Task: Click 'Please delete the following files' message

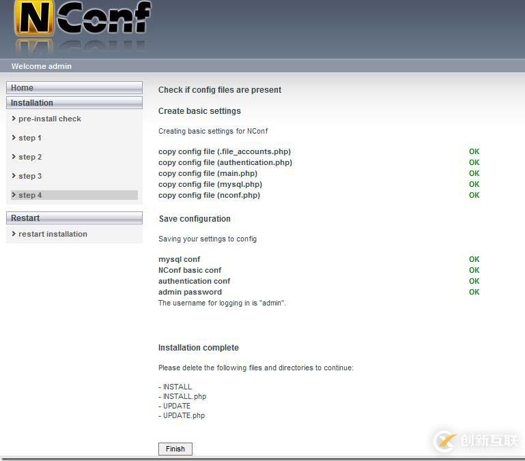Action: coord(255,368)
